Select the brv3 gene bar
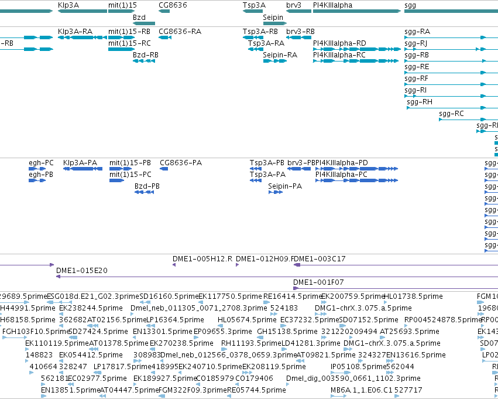 point(298,11)
